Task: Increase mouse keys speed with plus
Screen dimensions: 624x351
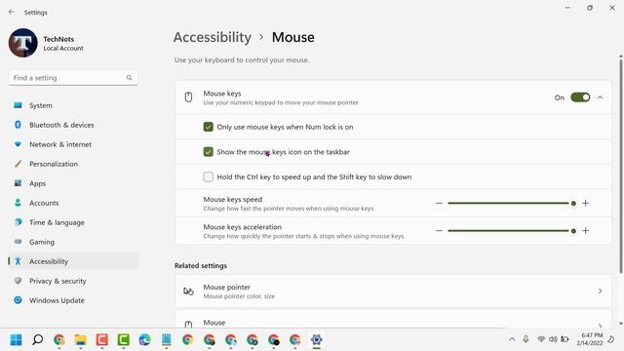Action: click(585, 204)
